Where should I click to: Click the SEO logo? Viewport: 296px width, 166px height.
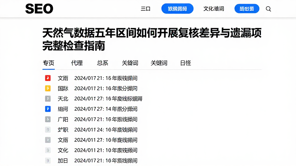(39, 9)
